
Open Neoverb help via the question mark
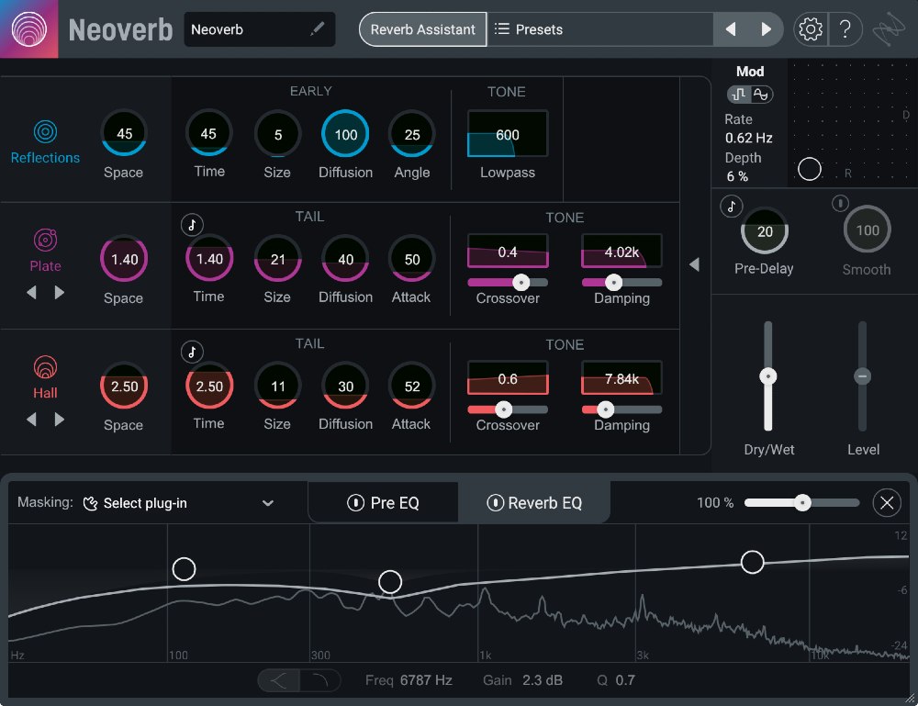point(845,28)
